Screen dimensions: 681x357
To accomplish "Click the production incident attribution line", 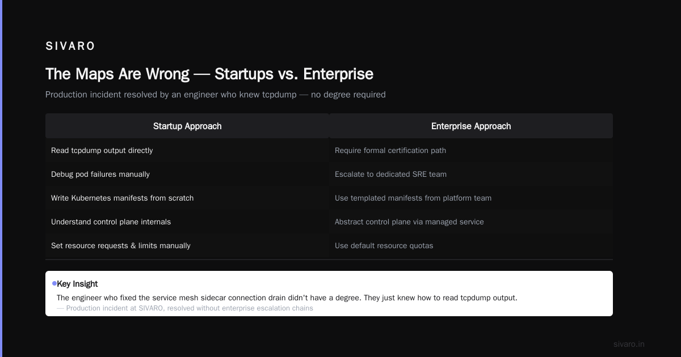I will [185, 308].
